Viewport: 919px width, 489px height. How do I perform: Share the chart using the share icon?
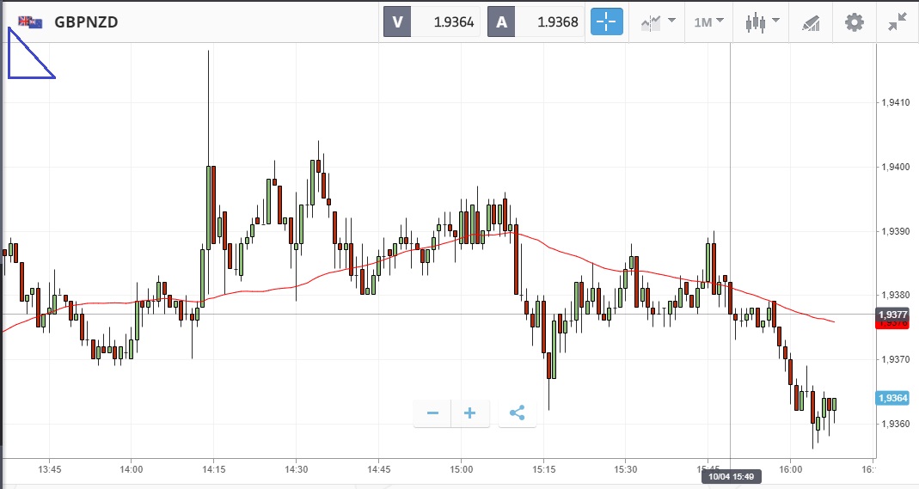[517, 413]
